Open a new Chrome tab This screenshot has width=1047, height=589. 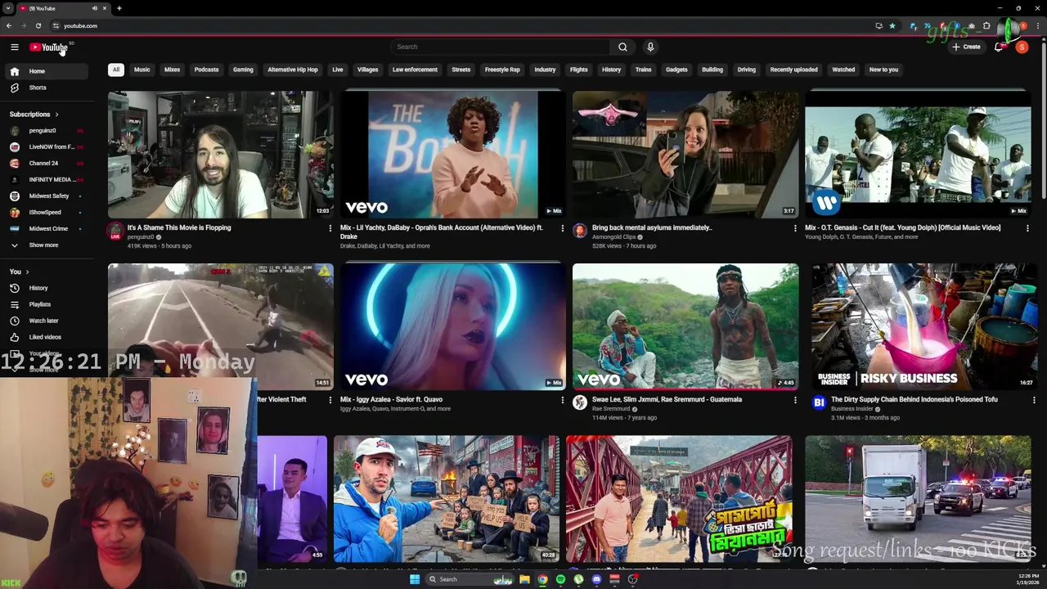point(119,8)
